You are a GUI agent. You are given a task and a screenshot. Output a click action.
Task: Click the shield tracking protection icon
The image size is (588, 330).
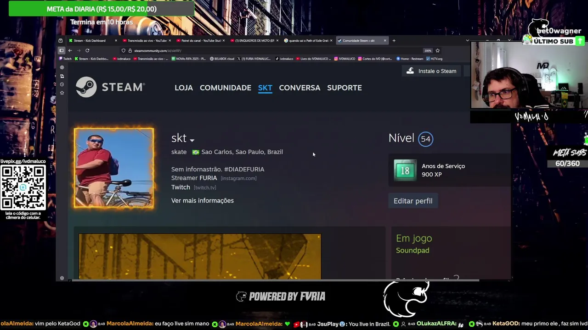click(124, 50)
